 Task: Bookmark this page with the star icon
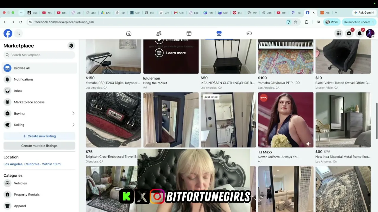click(x=296, y=22)
